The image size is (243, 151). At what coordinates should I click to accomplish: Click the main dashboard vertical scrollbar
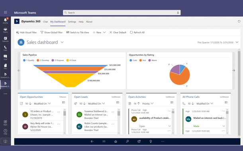[239, 93]
